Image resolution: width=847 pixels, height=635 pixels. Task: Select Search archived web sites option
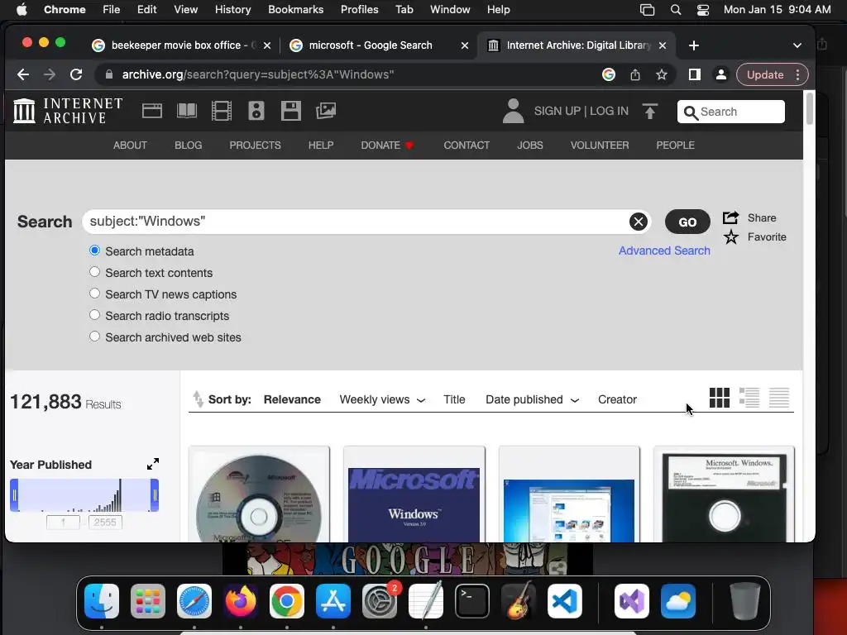tap(94, 337)
